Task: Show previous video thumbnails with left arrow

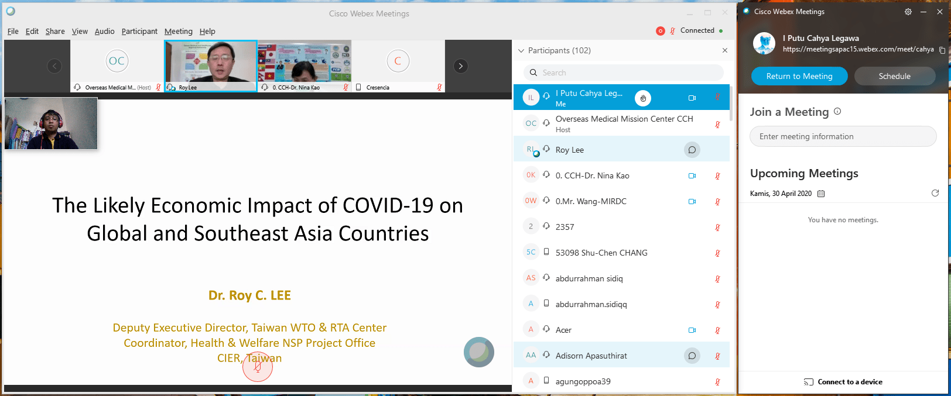Action: [54, 66]
